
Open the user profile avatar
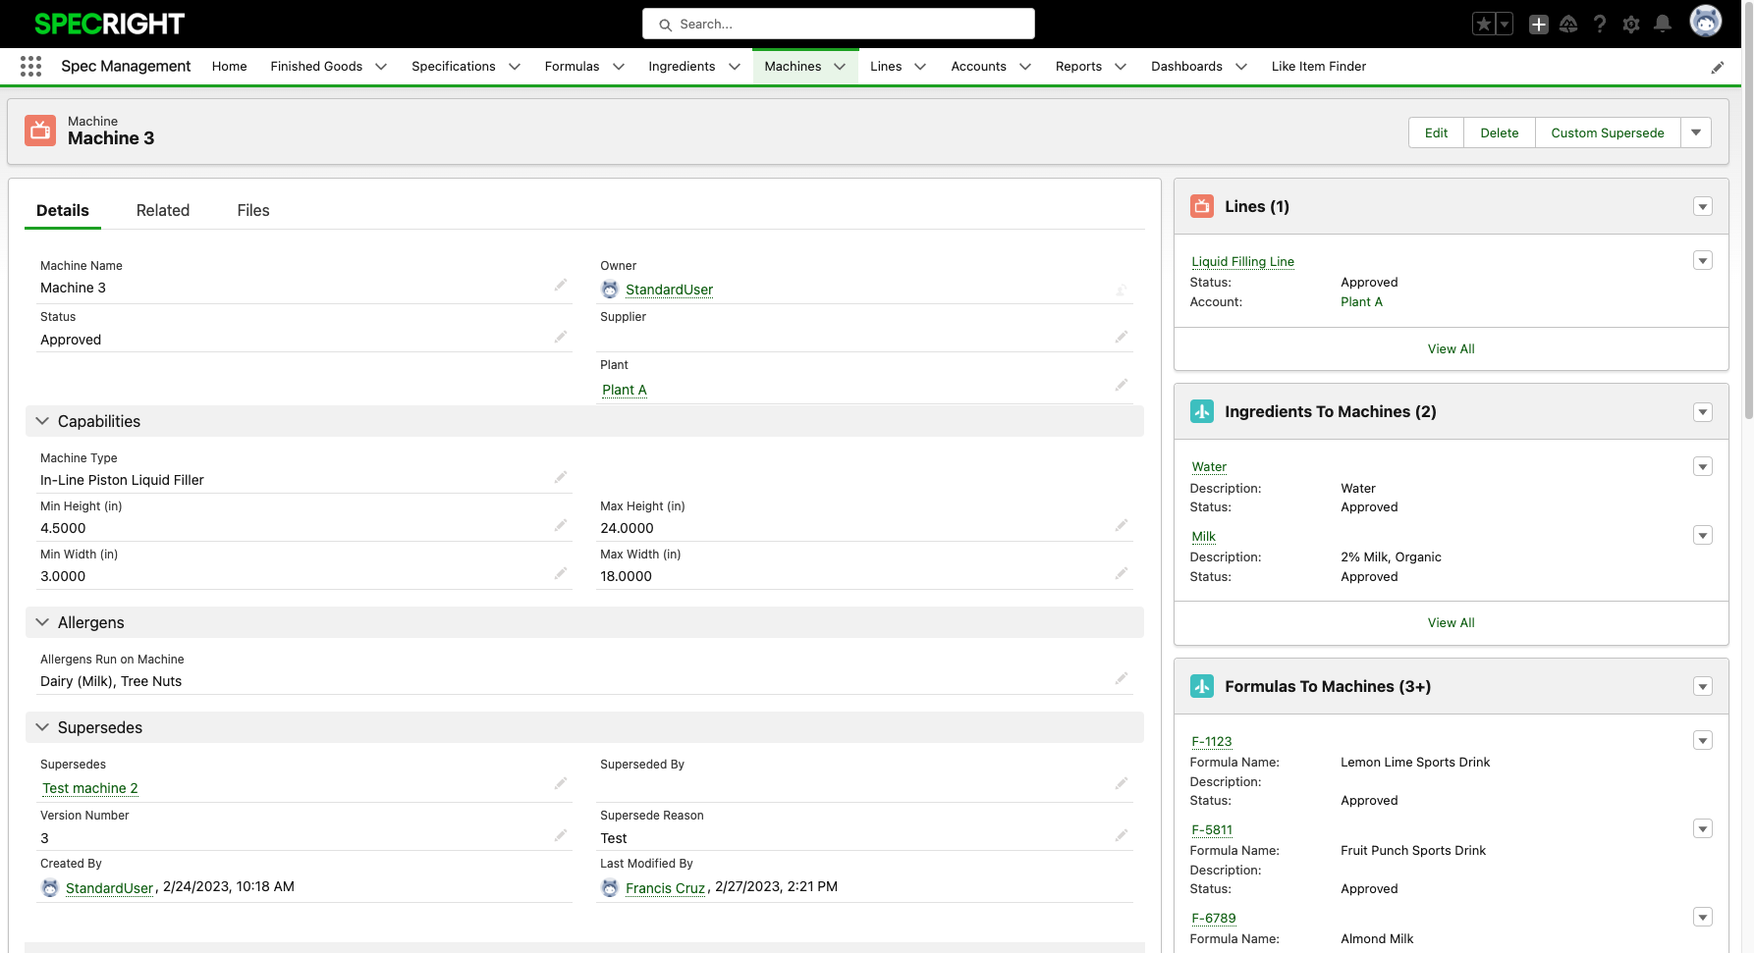tap(1706, 21)
